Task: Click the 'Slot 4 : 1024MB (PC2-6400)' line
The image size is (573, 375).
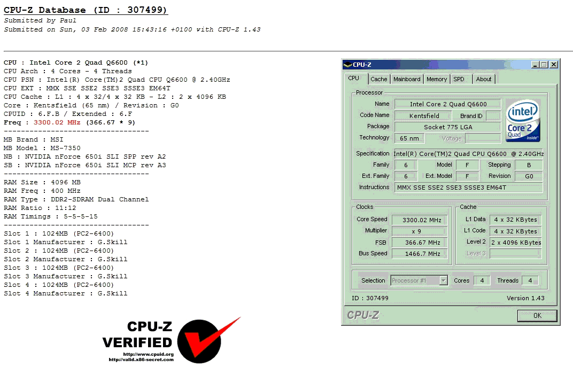Action: pyautogui.click(x=59, y=285)
